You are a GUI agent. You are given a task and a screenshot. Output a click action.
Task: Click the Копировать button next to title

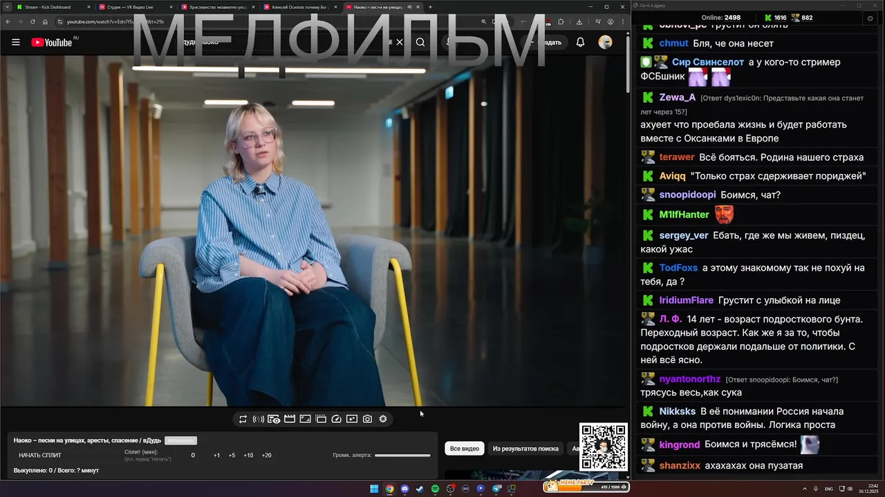pyautogui.click(x=180, y=440)
